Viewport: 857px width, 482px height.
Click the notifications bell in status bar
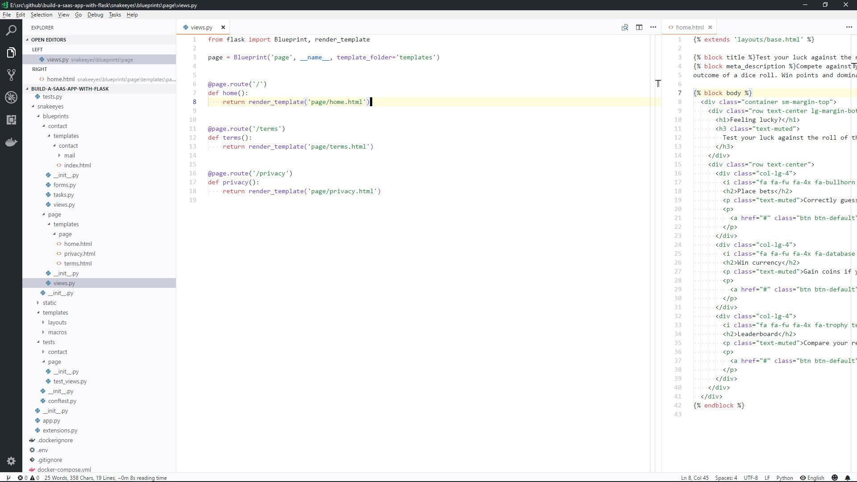pos(848,478)
